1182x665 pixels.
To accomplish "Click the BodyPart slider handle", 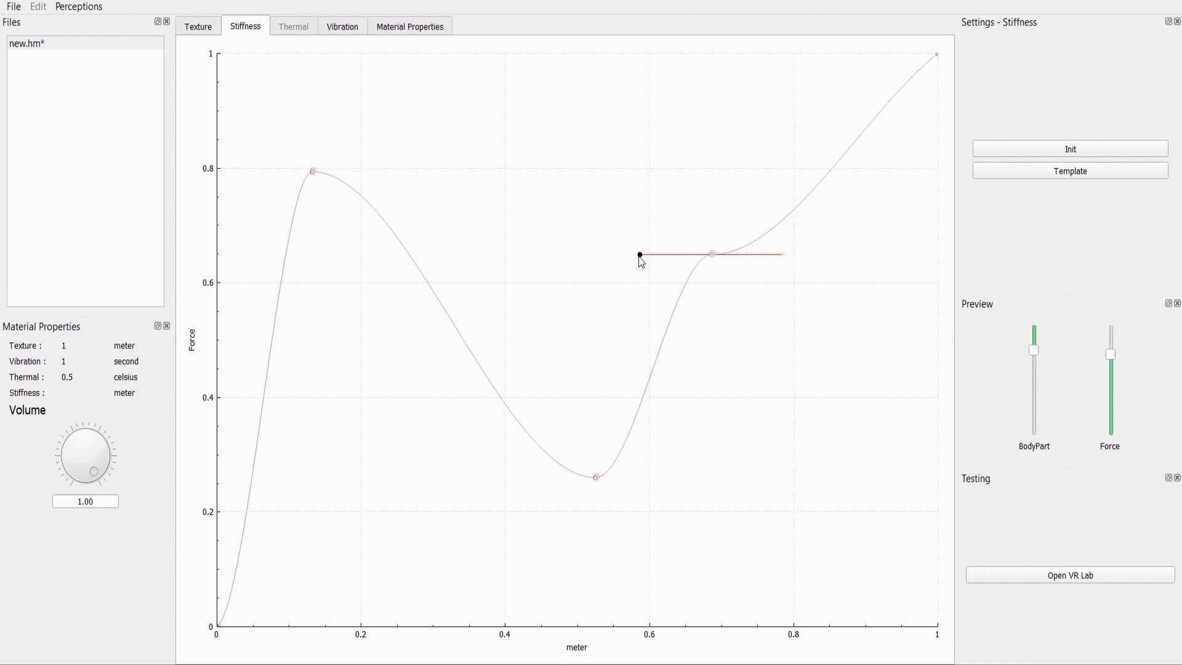I will click(1034, 350).
